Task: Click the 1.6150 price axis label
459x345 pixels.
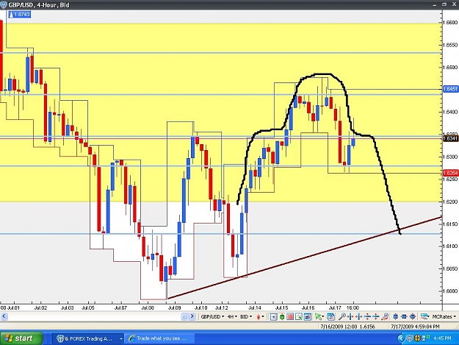Action: click(x=450, y=224)
